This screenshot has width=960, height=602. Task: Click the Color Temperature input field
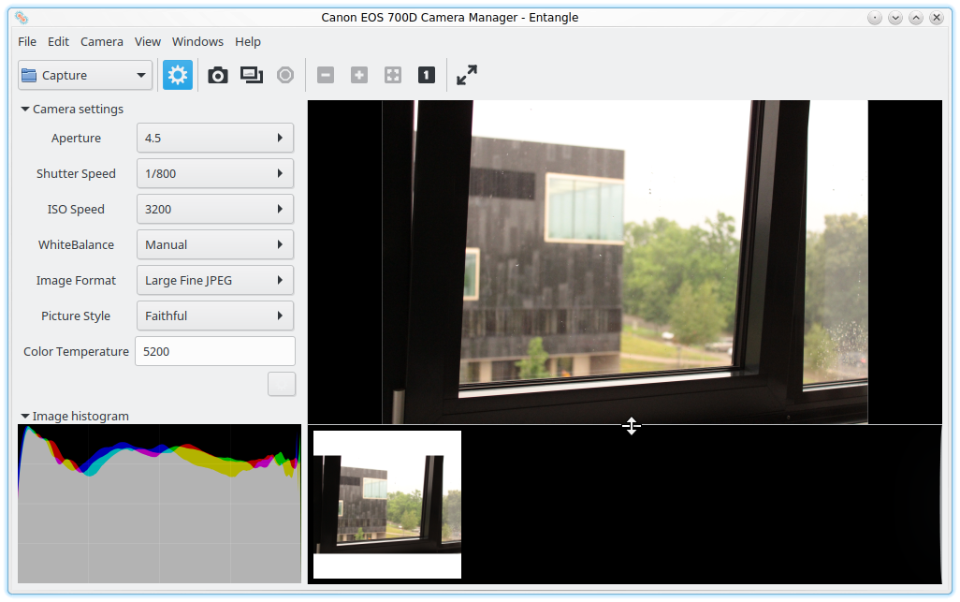[214, 351]
